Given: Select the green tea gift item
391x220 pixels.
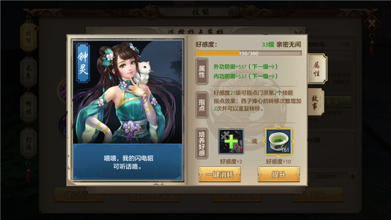Looking at the screenshot, I should tap(278, 141).
